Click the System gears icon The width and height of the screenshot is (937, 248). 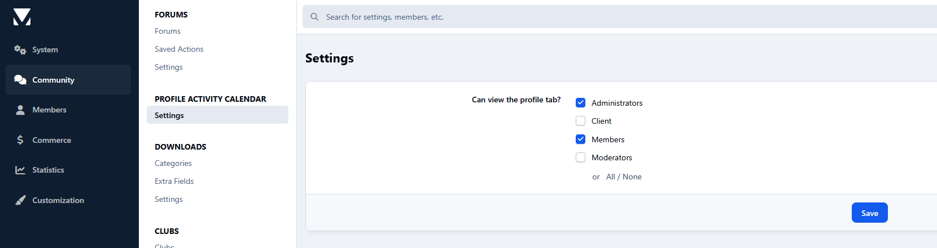(x=20, y=49)
